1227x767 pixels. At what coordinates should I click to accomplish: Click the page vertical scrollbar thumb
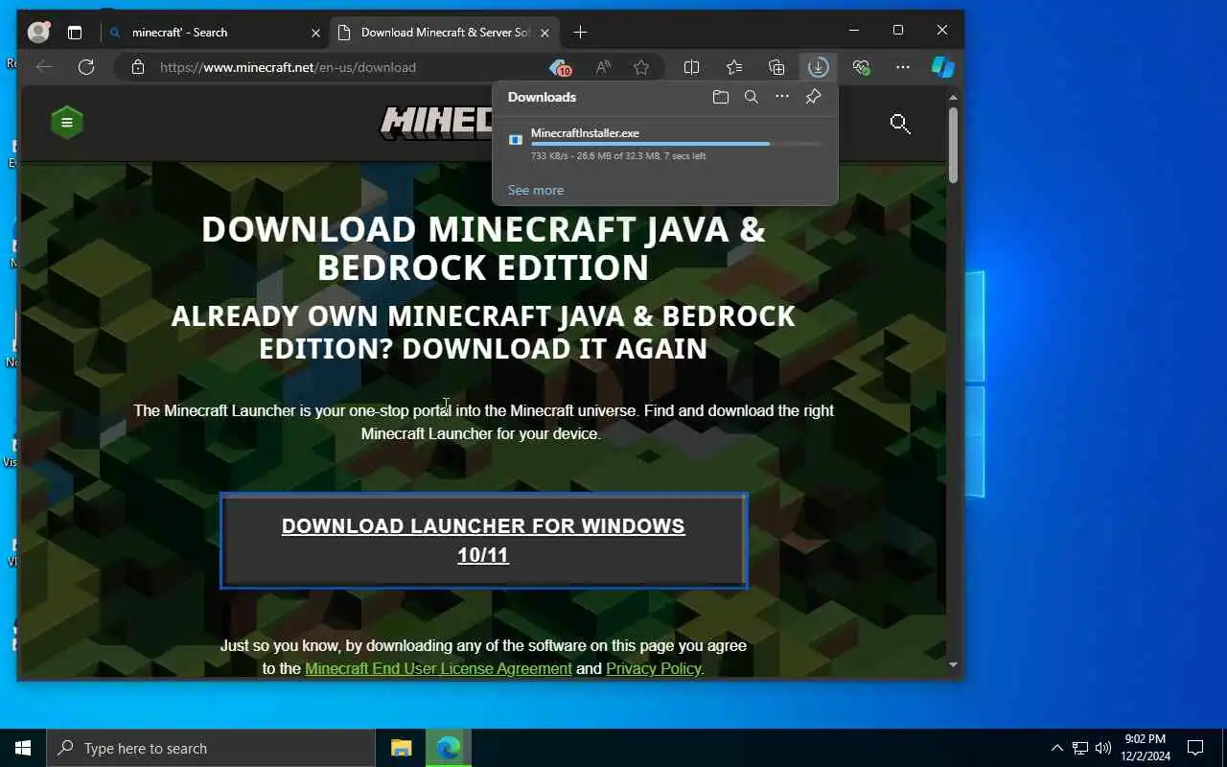pos(953,144)
